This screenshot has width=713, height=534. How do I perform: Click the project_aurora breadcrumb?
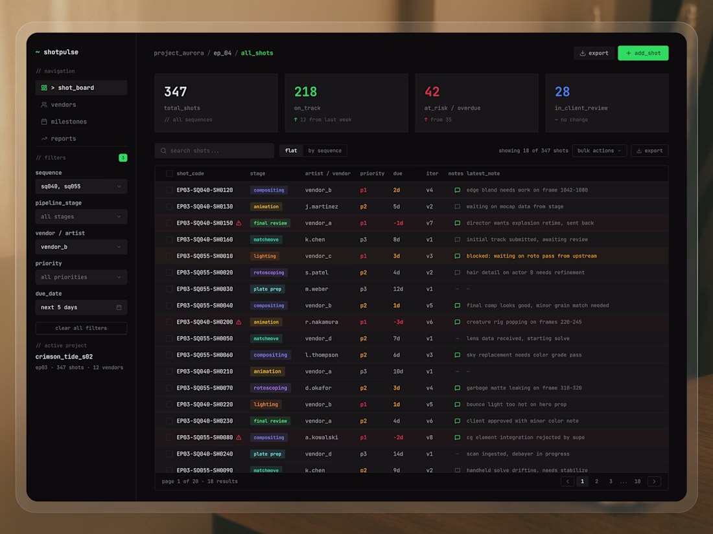179,53
